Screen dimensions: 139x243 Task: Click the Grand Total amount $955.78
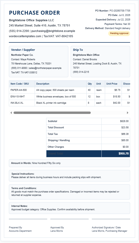pos(124,153)
